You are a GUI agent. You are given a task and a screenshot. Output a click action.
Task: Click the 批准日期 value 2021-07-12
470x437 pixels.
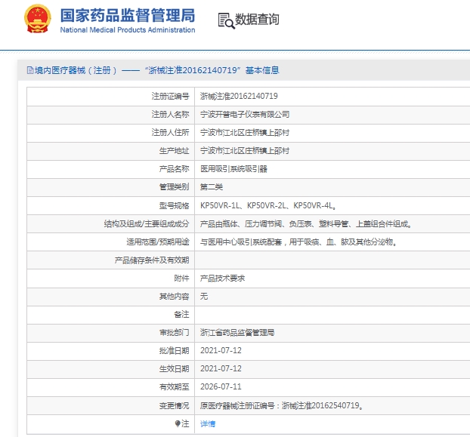tap(221, 350)
